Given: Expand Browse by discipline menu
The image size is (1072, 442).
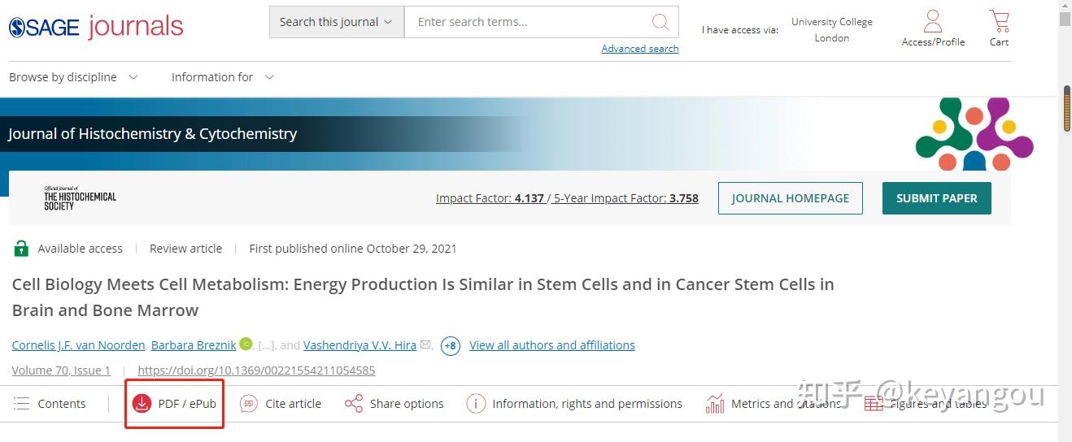Looking at the screenshot, I should 73,77.
